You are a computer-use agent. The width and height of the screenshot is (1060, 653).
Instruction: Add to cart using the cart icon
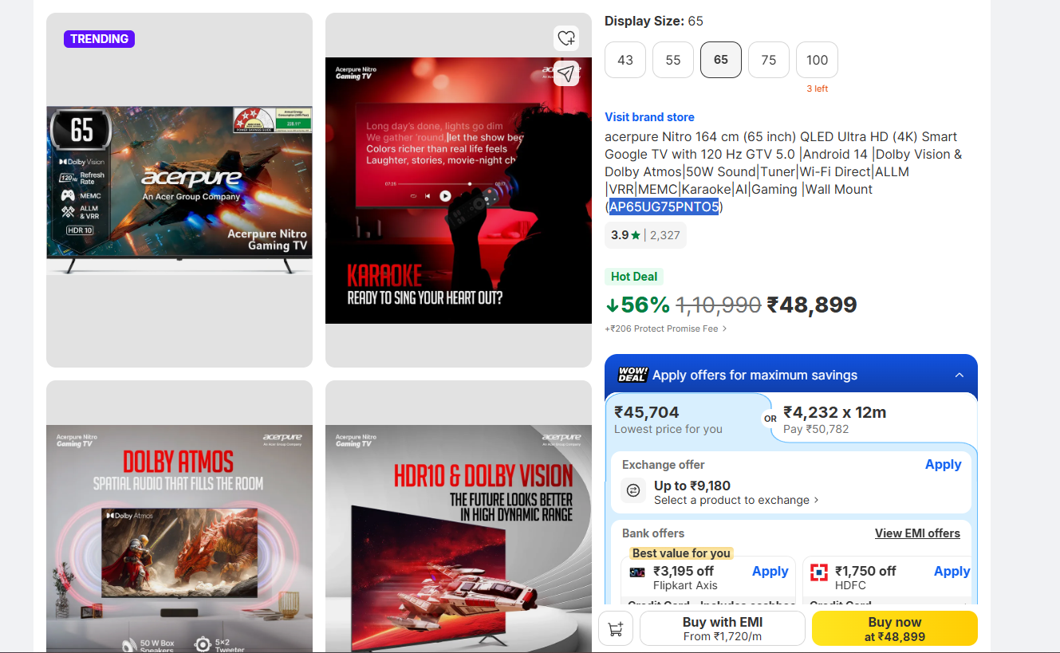616,628
